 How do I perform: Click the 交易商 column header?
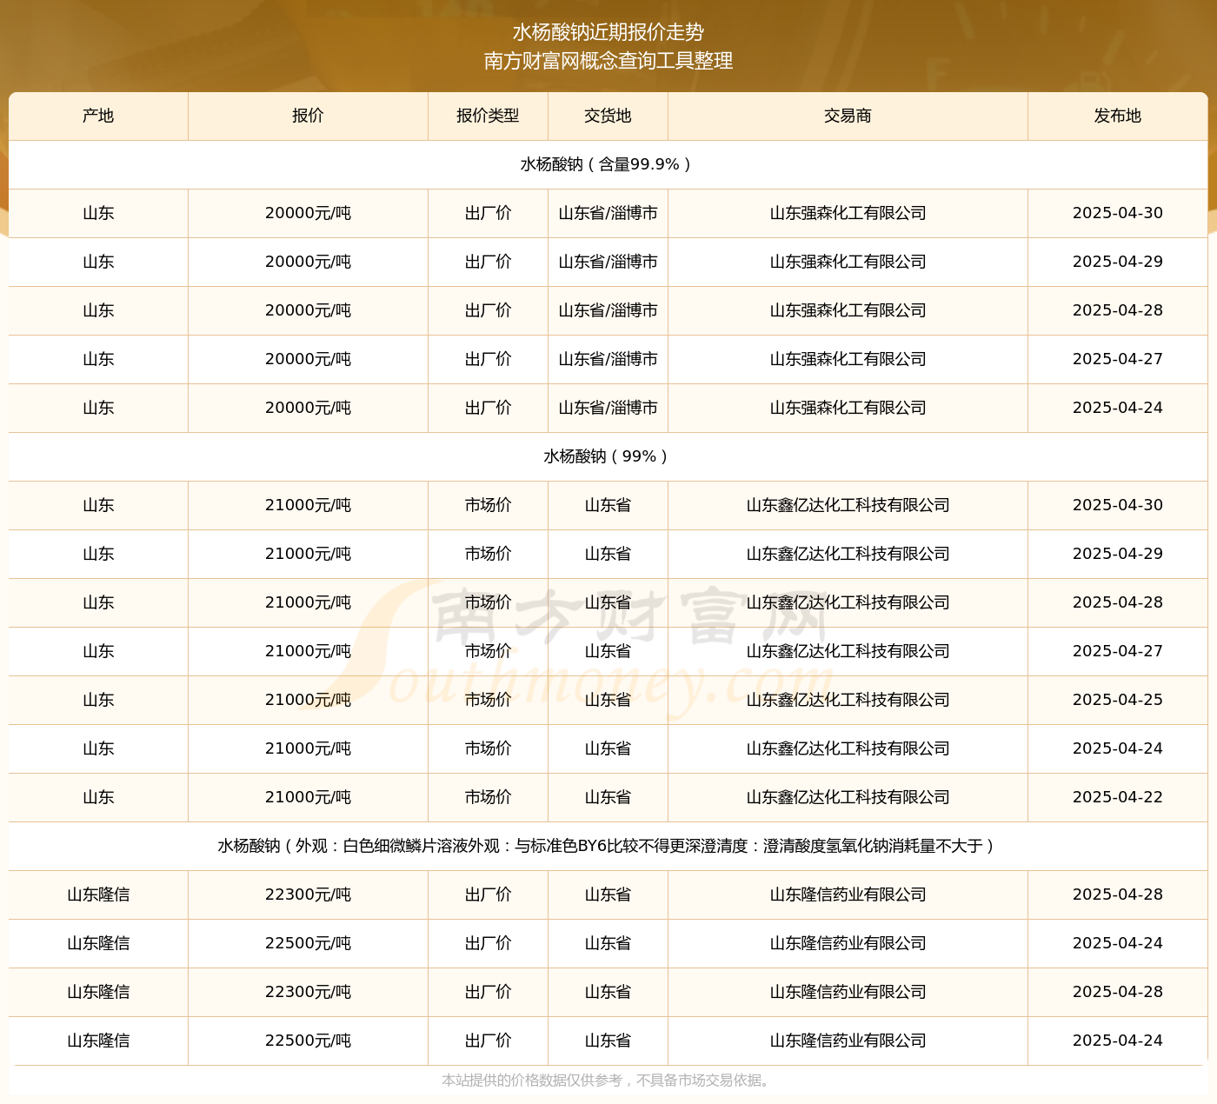tap(848, 116)
